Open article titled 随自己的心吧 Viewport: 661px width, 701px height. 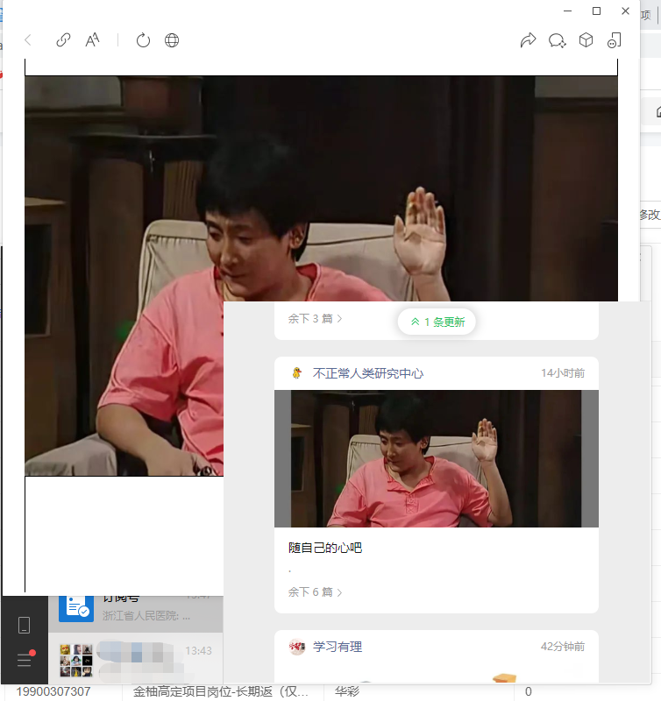coord(325,548)
